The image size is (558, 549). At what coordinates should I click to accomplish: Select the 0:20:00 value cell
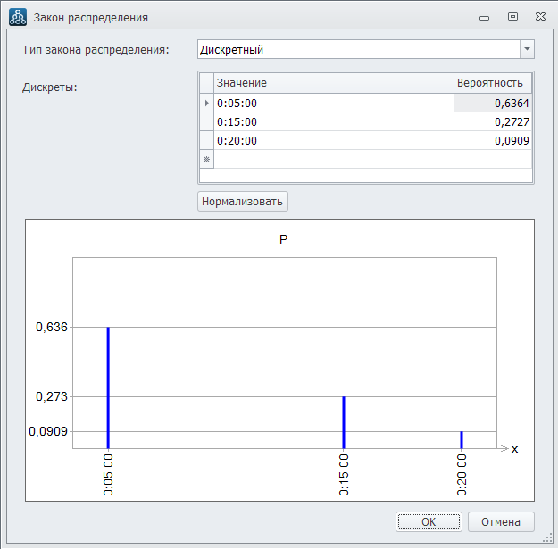tap(334, 140)
